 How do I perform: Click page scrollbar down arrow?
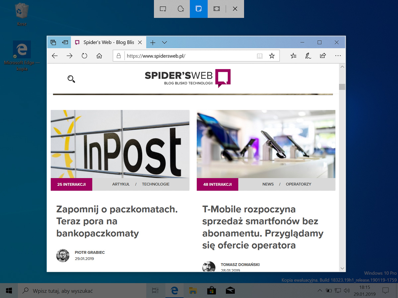click(x=342, y=268)
